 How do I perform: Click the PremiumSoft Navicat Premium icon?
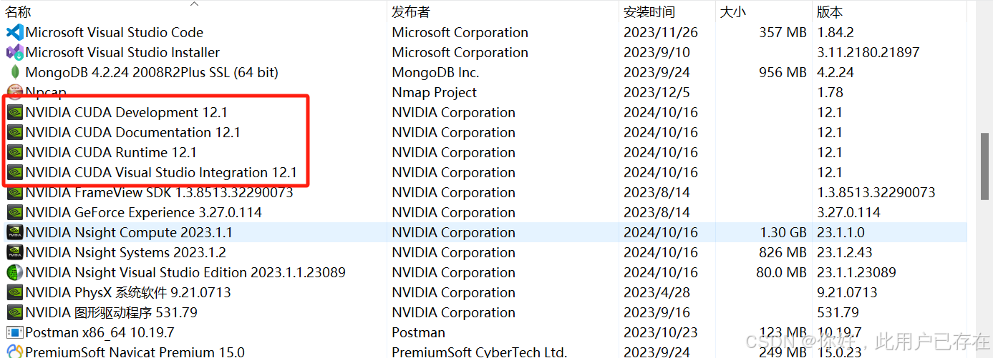coord(14,352)
